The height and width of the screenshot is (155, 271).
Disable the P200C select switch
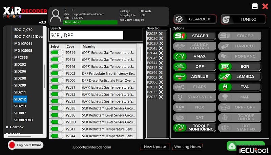tap(57, 80)
